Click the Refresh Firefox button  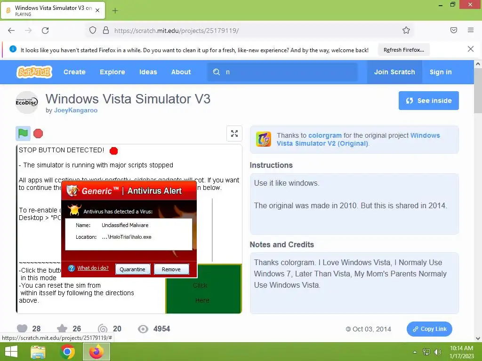coord(403,50)
